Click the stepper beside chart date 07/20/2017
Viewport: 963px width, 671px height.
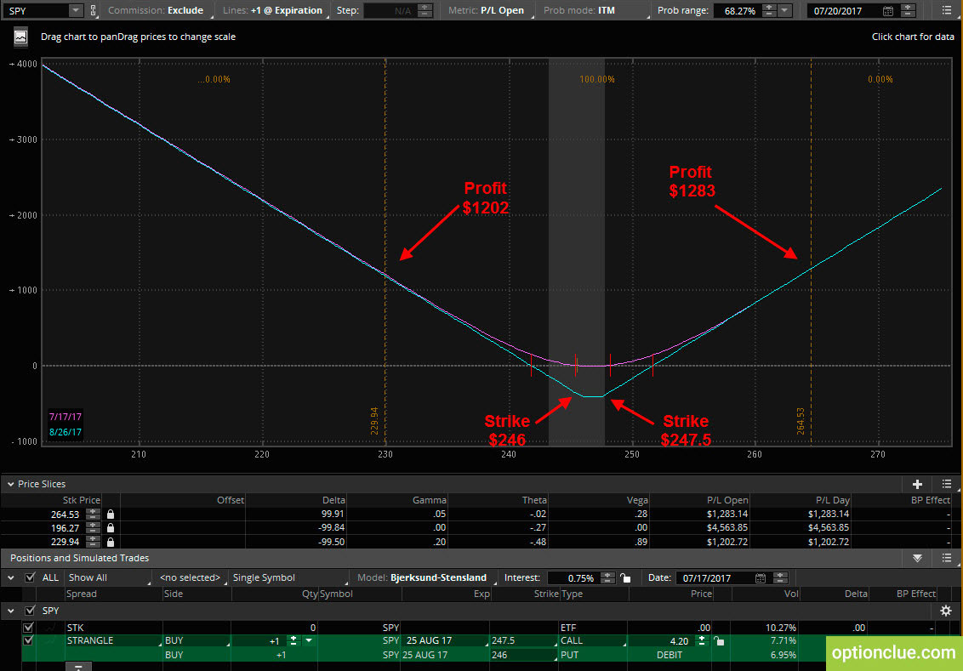point(908,10)
